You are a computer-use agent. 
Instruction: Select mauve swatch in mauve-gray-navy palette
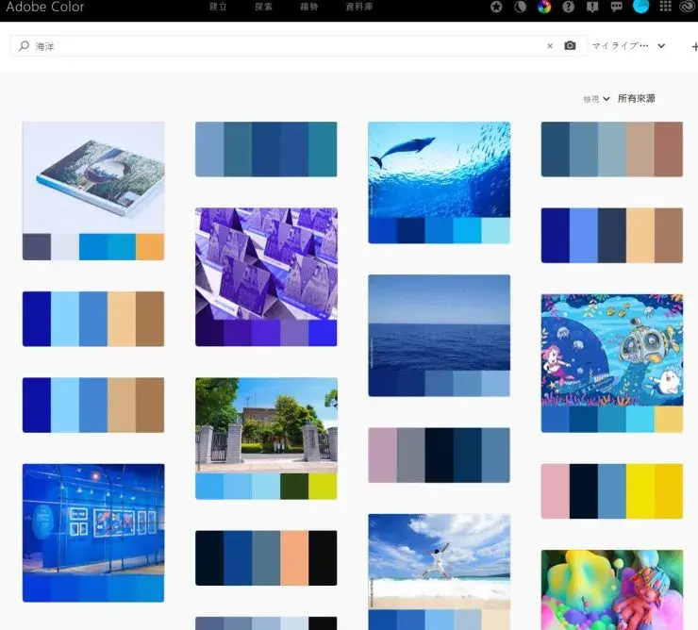382,455
